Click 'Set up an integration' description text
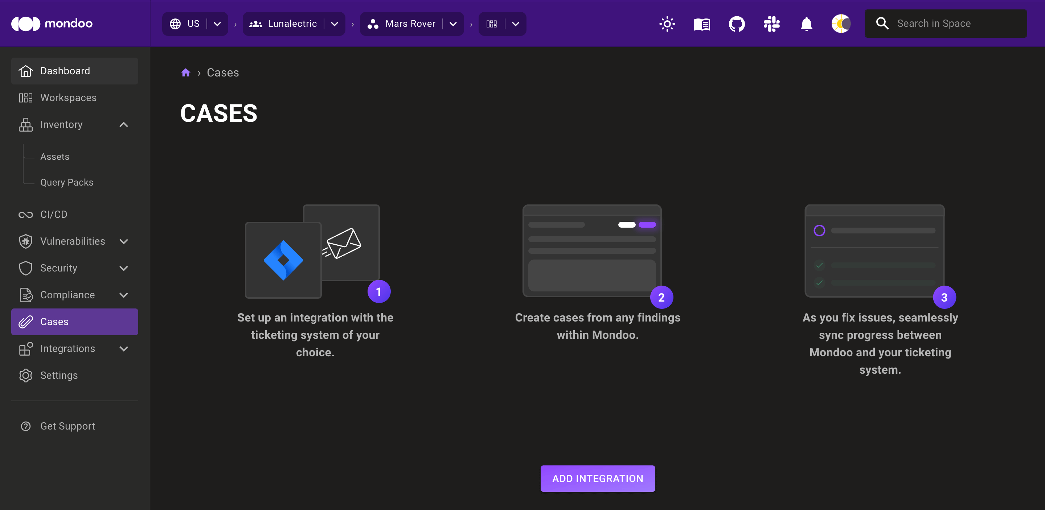Screen dimensions: 1045x510 click(x=315, y=335)
